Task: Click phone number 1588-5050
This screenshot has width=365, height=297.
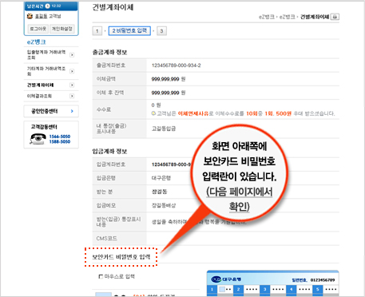Action: point(60,141)
